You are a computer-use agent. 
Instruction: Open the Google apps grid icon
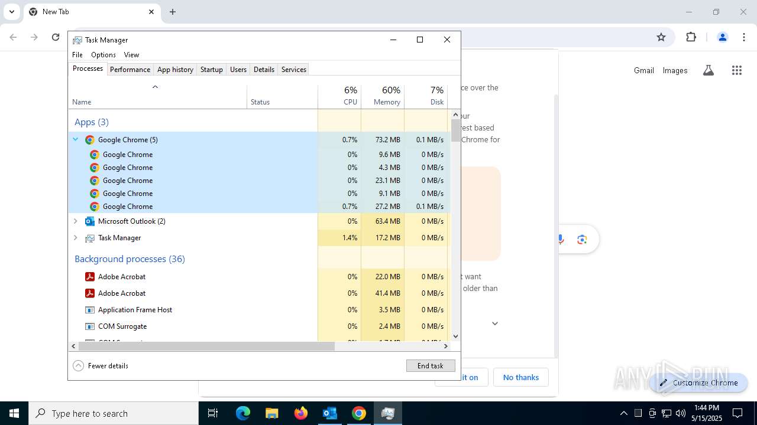coord(736,70)
